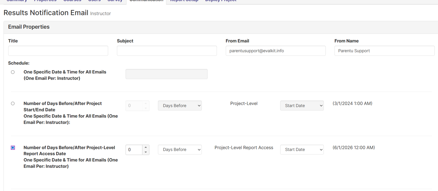Click the "Instructor" subtitle text
The height and width of the screenshot is (191, 438).
coord(100,14)
